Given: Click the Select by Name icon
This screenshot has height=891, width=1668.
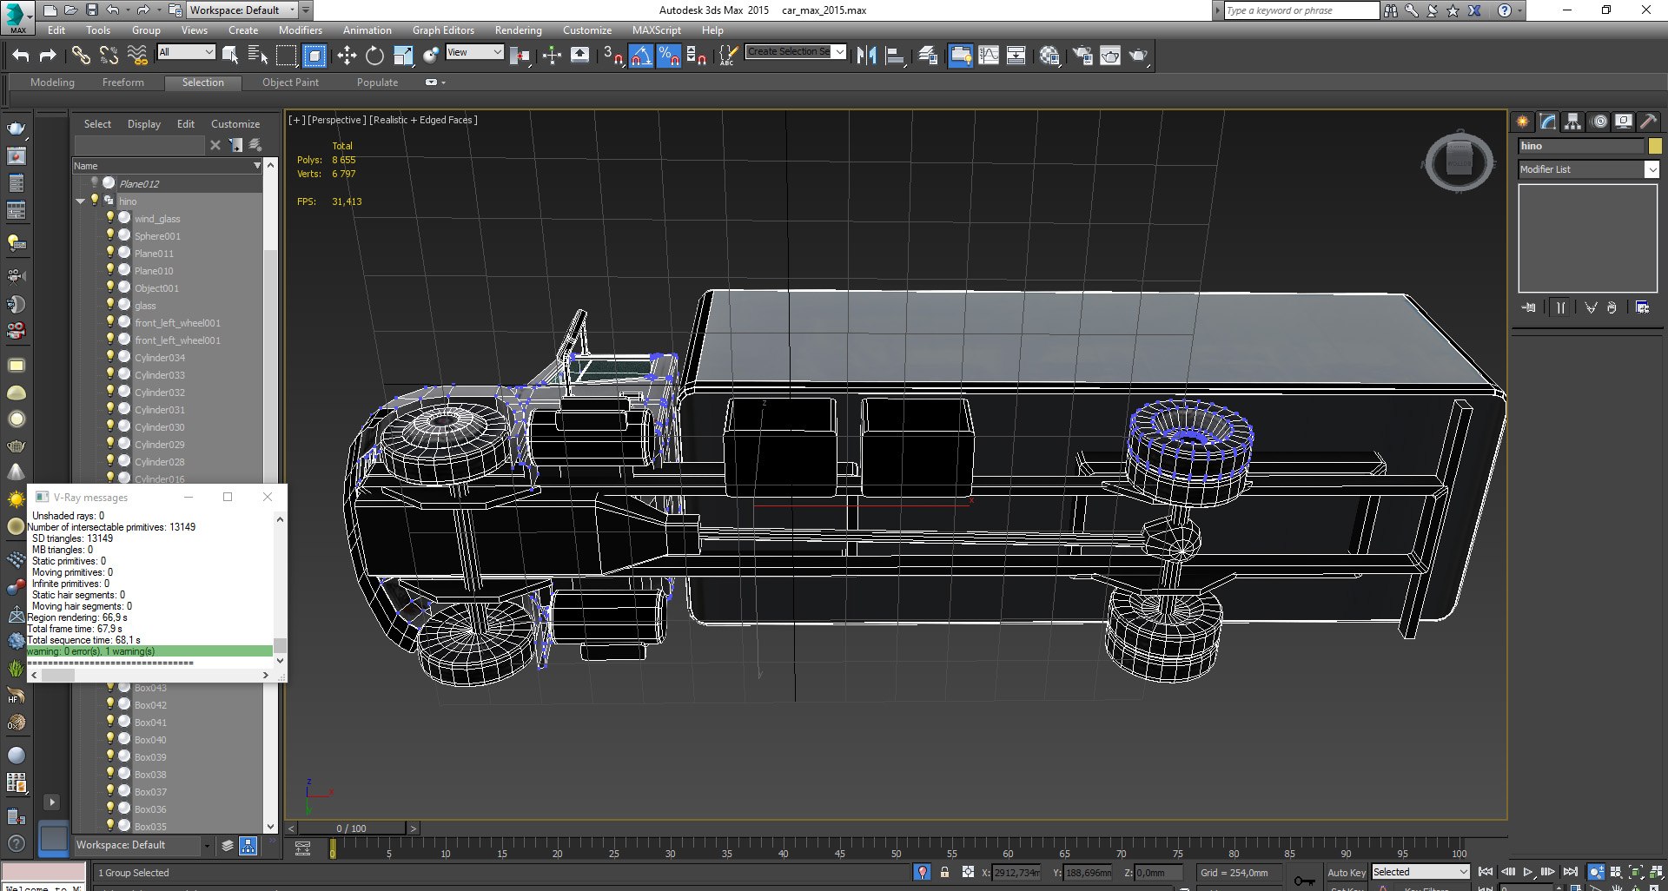Looking at the screenshot, I should 258,56.
